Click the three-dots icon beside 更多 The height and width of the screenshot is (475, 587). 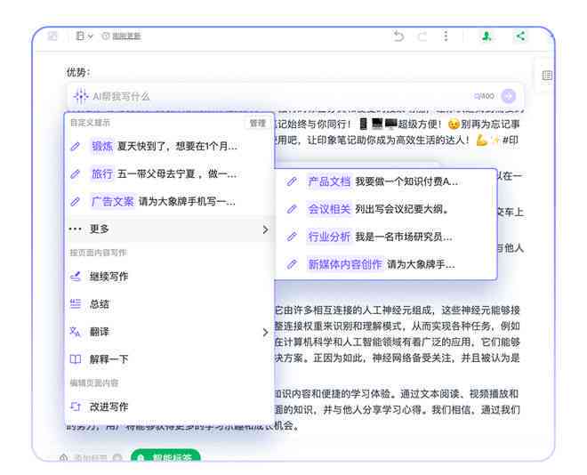(x=76, y=229)
